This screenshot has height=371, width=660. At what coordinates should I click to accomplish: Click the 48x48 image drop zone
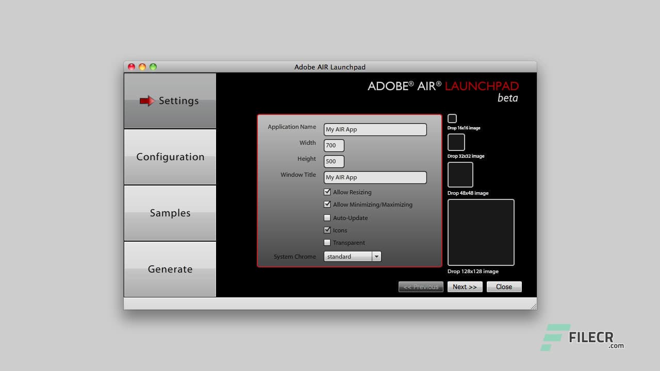[x=460, y=174]
